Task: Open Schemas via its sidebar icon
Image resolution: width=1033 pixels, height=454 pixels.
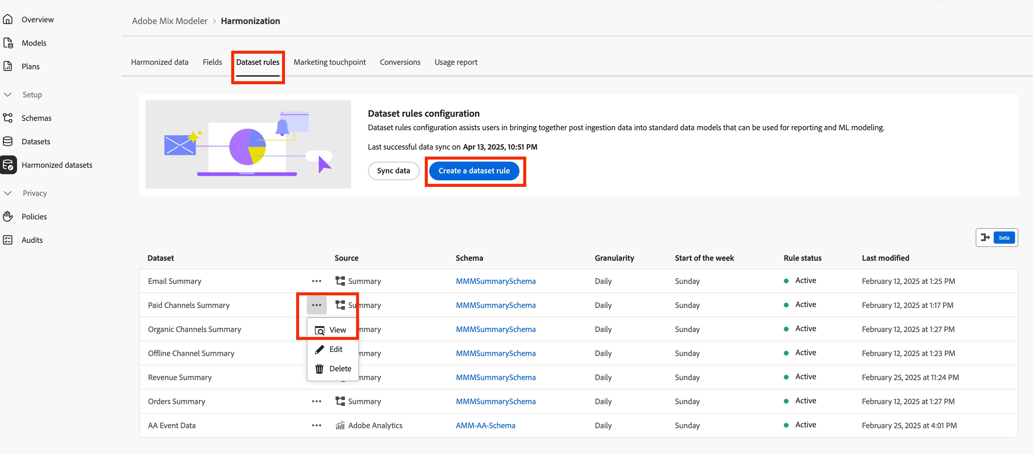Action: pyautogui.click(x=8, y=118)
